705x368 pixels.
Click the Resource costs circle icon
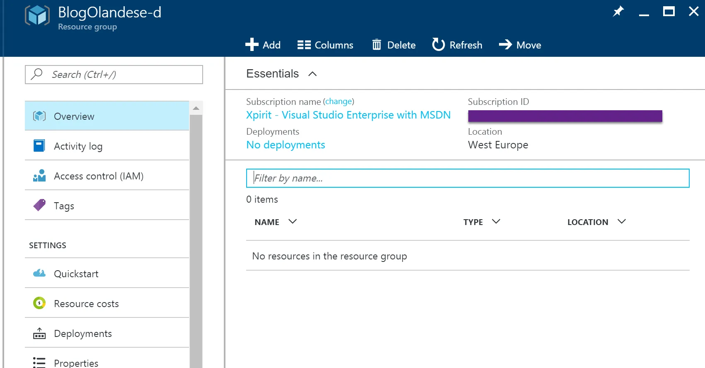[x=39, y=303]
